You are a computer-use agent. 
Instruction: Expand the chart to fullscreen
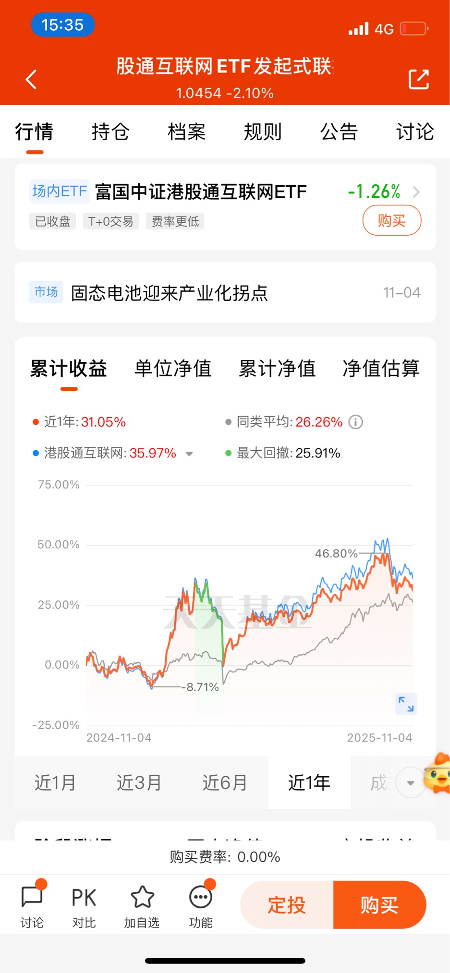click(x=406, y=704)
